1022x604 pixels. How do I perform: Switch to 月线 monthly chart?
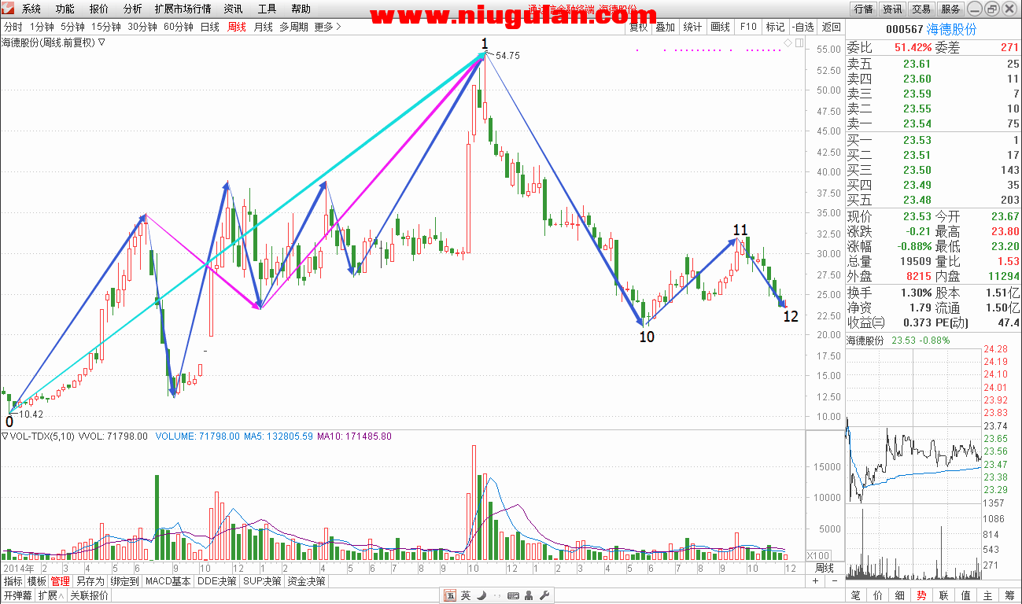[x=263, y=27]
